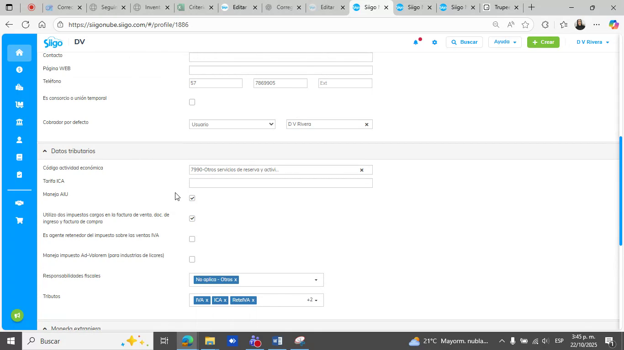Image resolution: width=624 pixels, height=350 pixels.
Task: Open browser zoom magnifier icon
Action: point(496,25)
